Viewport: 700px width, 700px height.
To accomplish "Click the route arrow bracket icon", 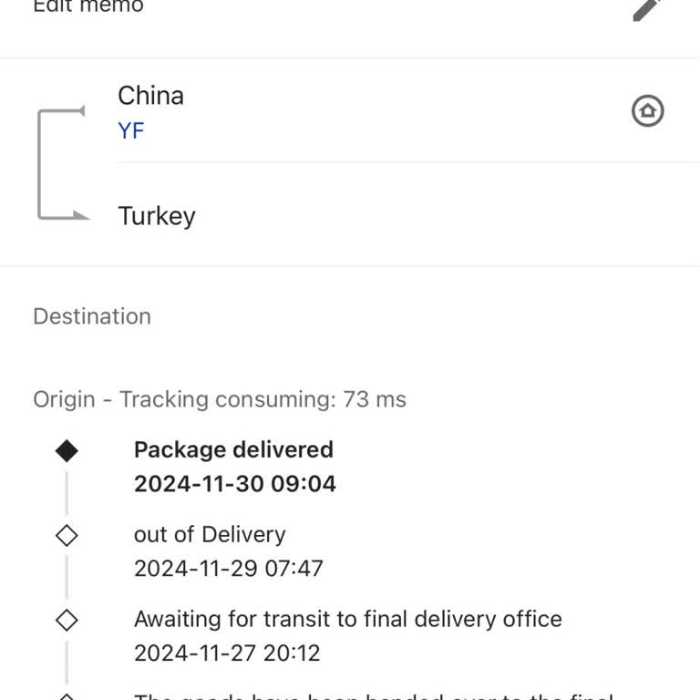I will tap(61, 164).
